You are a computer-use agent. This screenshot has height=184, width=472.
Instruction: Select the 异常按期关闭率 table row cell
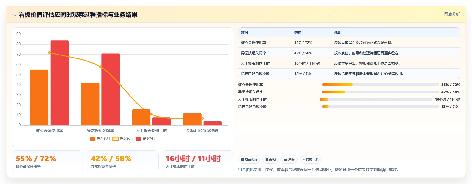point(254,53)
